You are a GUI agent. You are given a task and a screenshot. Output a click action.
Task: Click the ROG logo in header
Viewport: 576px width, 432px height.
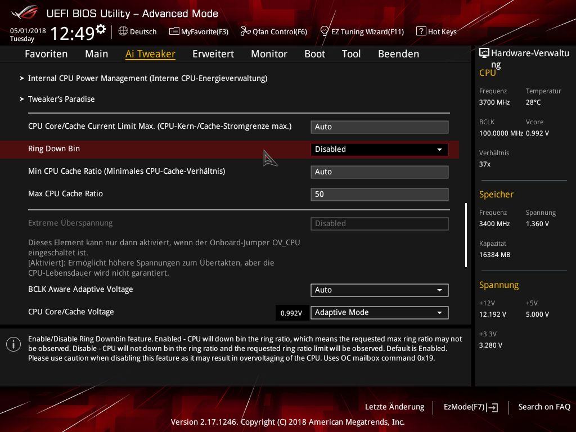coord(24,13)
